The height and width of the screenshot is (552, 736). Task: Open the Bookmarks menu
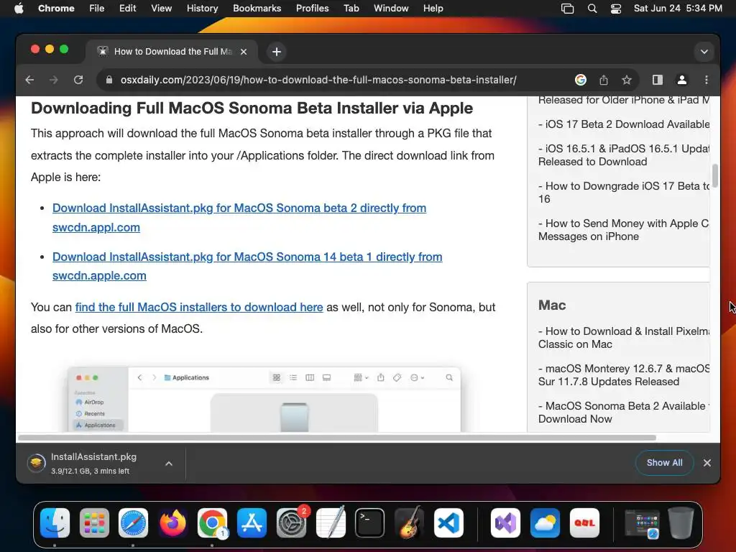coord(257,8)
